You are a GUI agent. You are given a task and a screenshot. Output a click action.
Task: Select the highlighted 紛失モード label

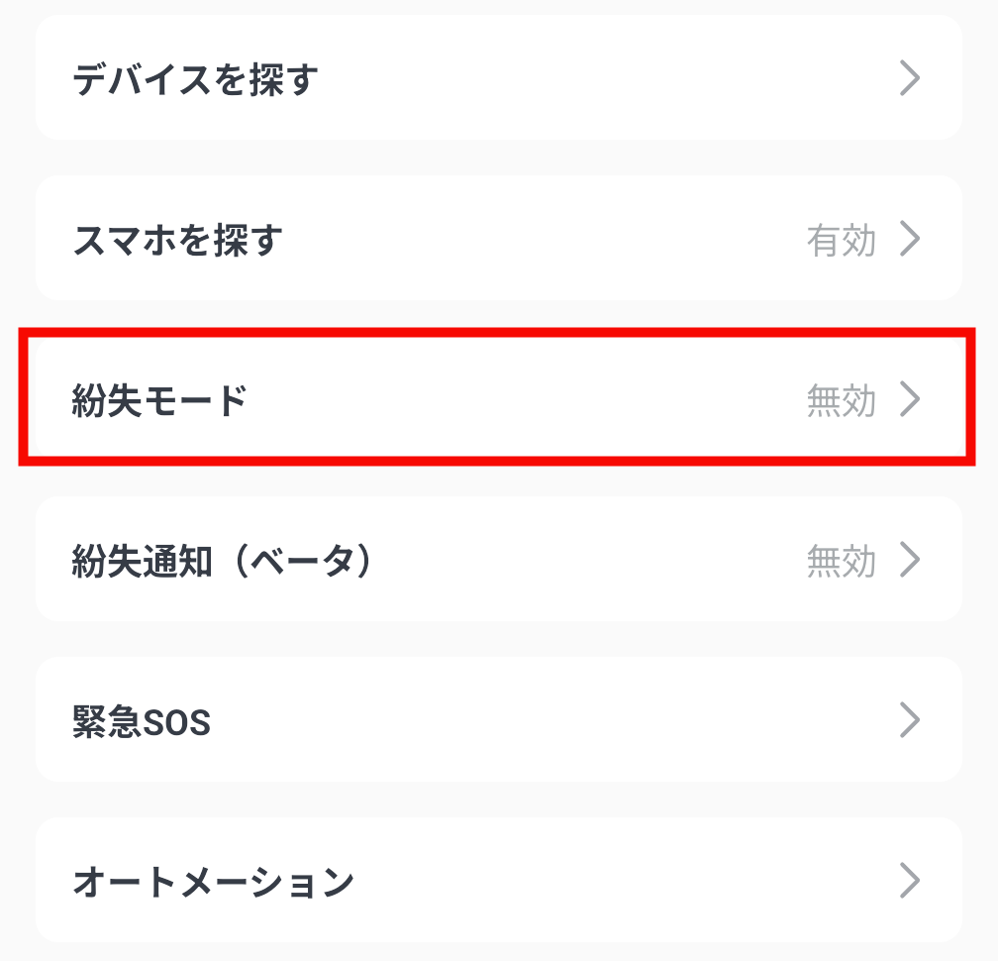click(159, 400)
